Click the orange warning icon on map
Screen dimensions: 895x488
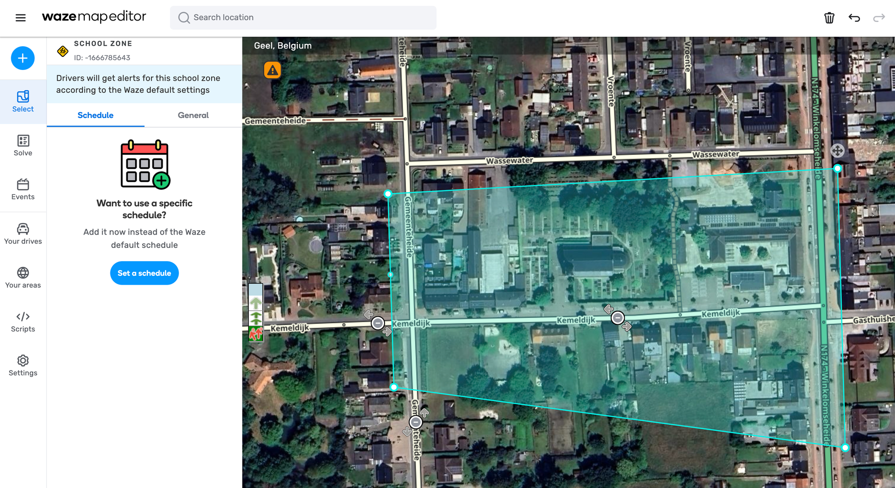coord(273,70)
